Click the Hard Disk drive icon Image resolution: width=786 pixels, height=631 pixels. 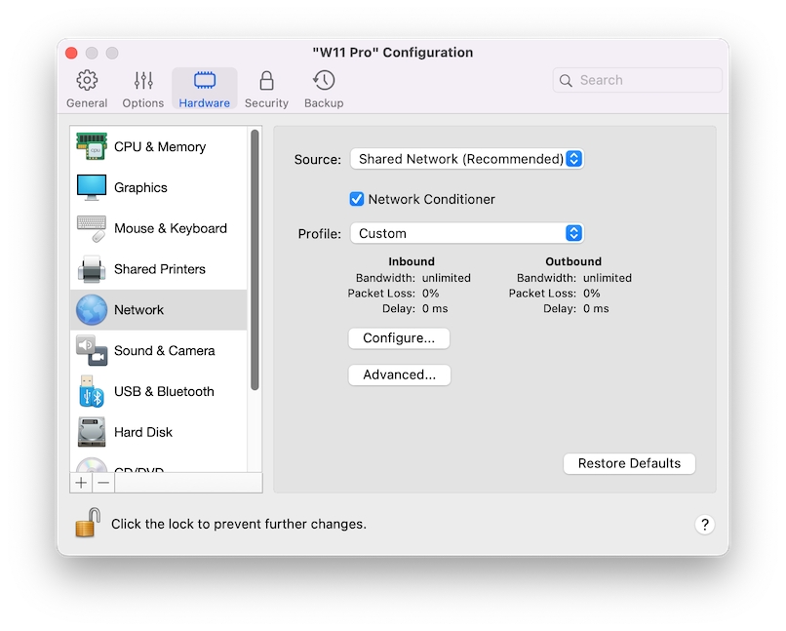click(91, 432)
